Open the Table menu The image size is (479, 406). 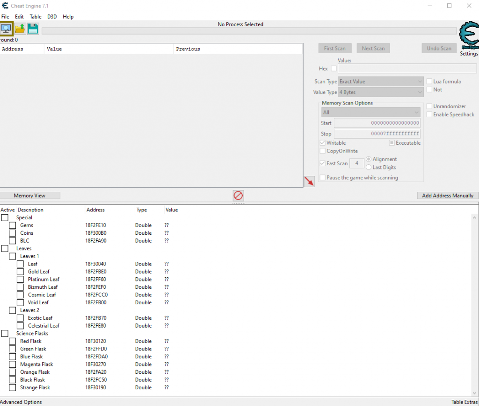[x=36, y=17]
